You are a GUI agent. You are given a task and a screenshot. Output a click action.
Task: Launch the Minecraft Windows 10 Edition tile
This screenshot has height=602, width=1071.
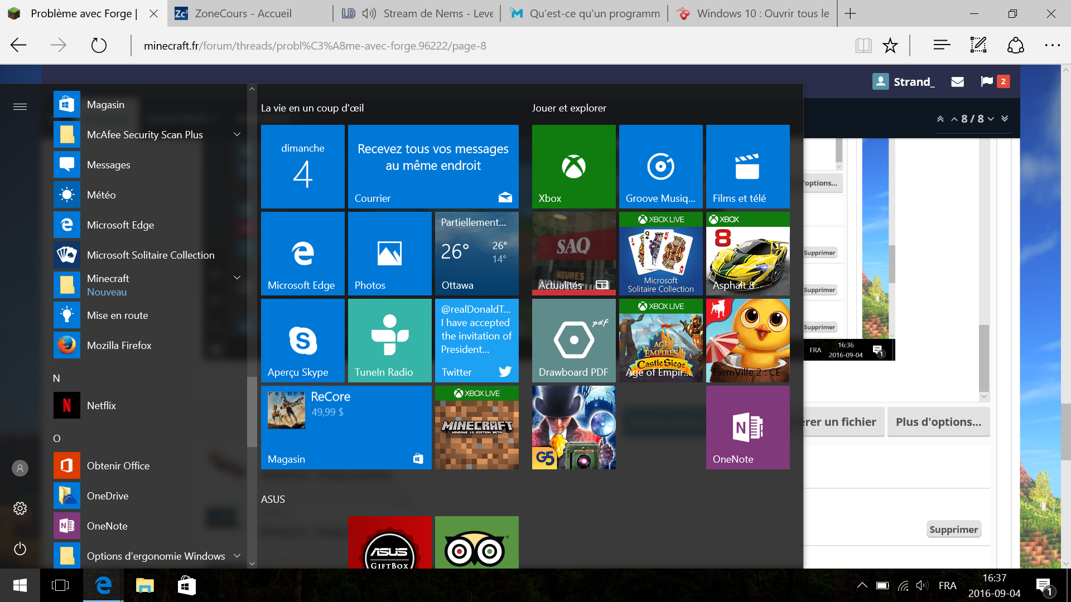point(476,427)
